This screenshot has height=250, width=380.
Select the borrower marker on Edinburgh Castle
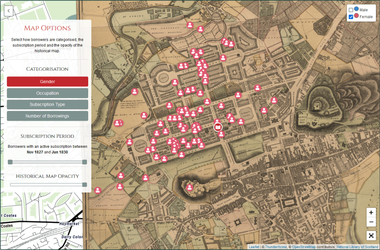tap(190, 187)
